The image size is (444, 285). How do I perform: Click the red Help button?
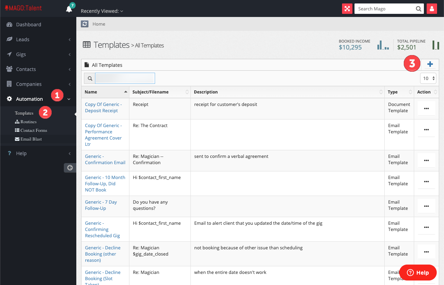coord(418,273)
